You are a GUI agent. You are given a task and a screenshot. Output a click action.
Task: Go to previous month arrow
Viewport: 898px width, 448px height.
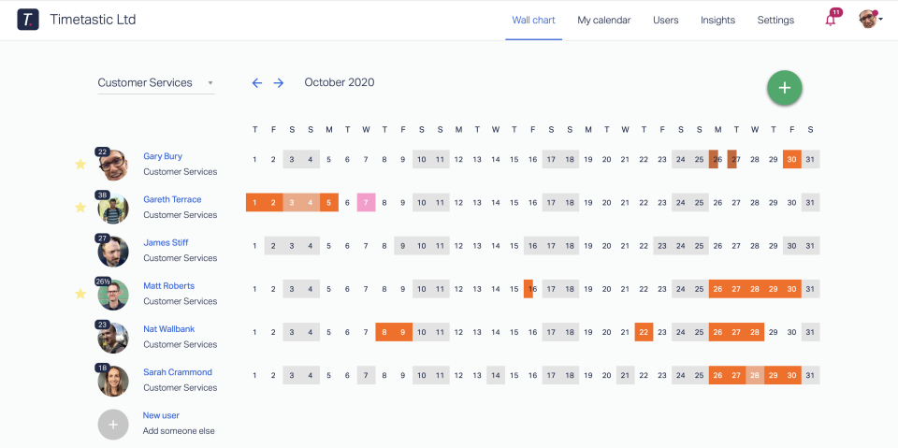click(257, 83)
